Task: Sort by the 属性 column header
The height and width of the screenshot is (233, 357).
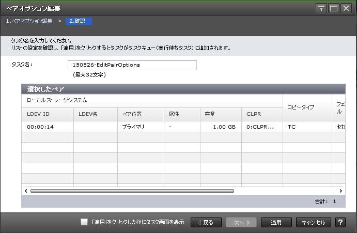Action: (x=182, y=114)
